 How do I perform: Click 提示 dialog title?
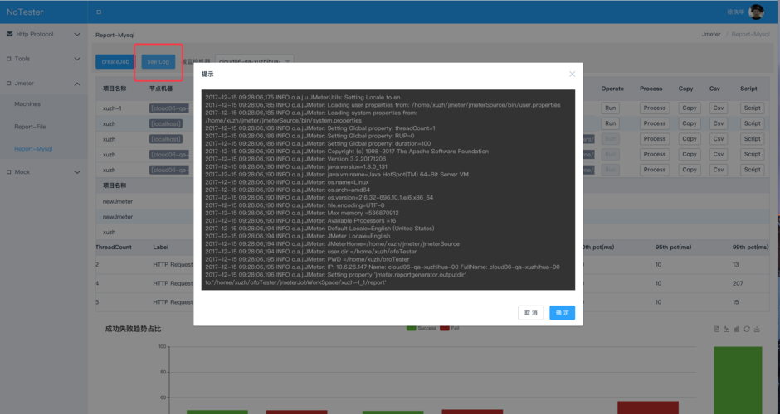tap(207, 74)
